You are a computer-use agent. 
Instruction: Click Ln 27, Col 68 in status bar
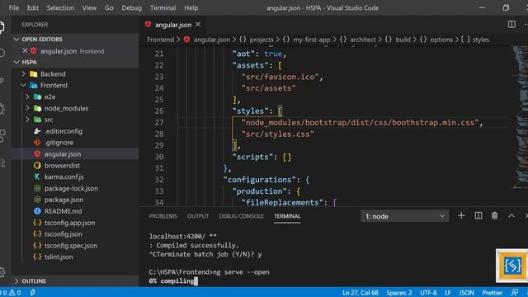[361, 293]
